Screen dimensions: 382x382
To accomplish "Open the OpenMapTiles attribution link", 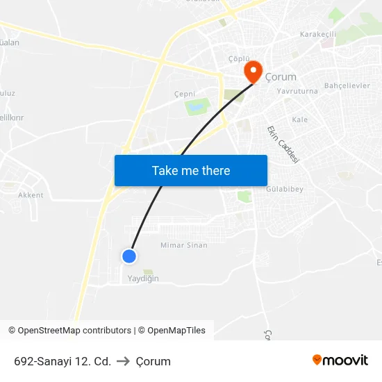I will [x=172, y=331].
